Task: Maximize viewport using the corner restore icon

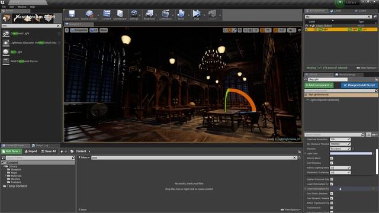Action: [x=299, y=30]
